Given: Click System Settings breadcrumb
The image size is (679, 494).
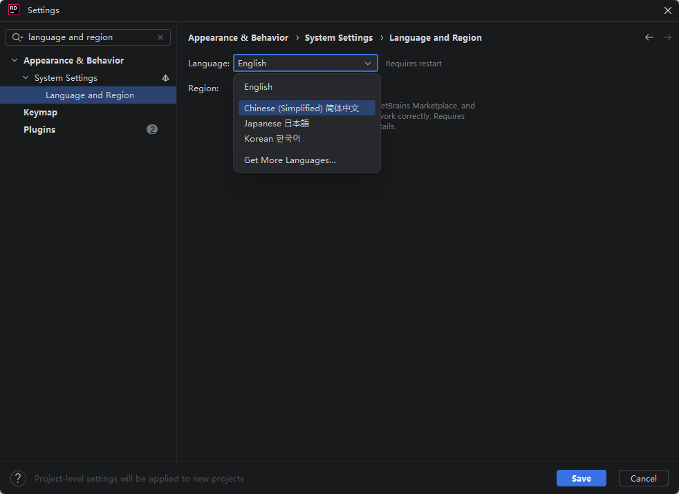Looking at the screenshot, I should tap(339, 37).
